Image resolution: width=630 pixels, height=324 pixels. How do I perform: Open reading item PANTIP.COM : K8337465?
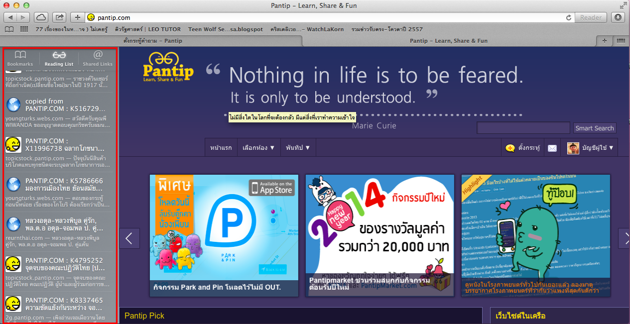[x=60, y=309]
